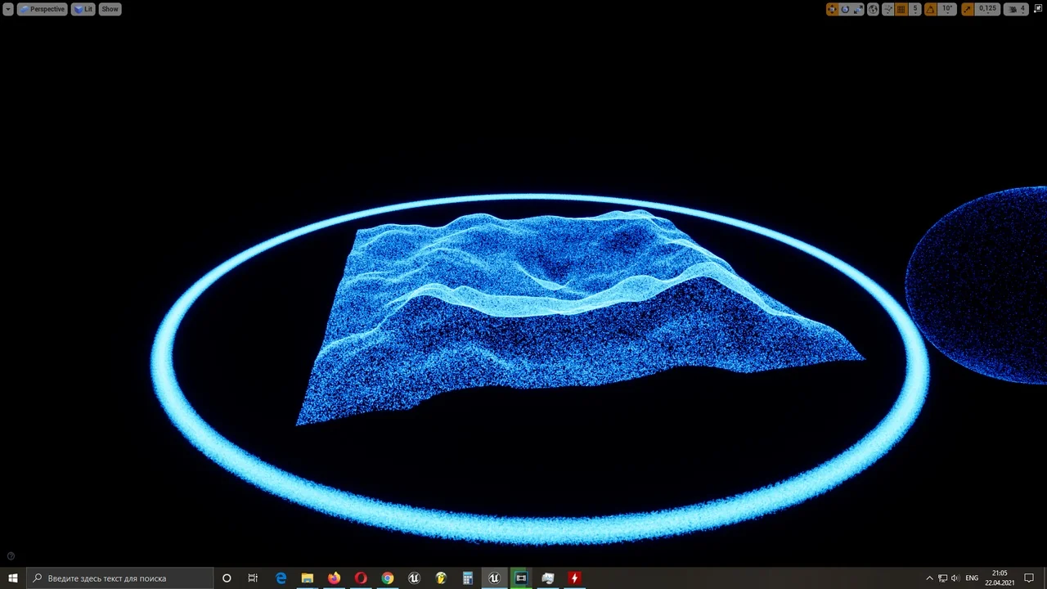The image size is (1047, 589).
Task: Click the surface snapping icon
Action: [887, 9]
